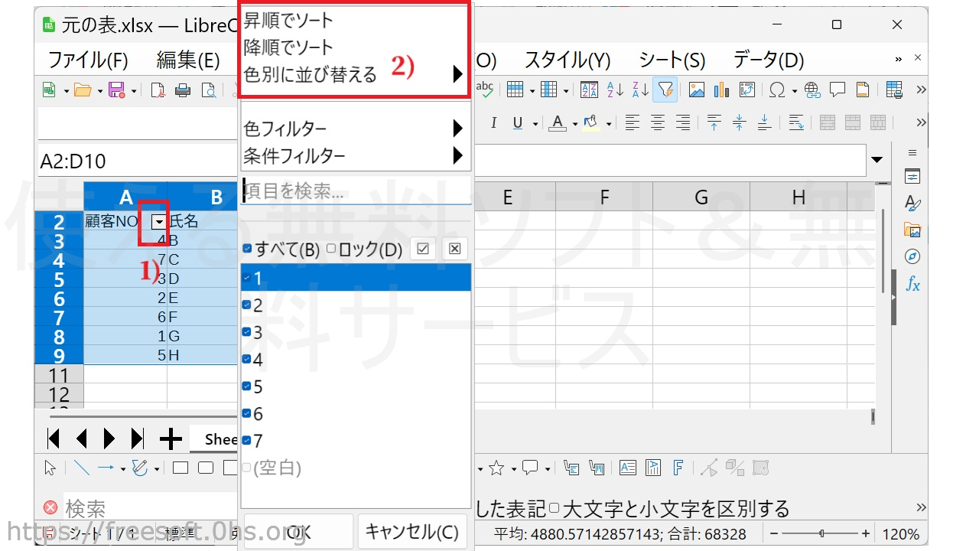
Task: Uncheck the すべて(B) checkbox
Action: (247, 249)
